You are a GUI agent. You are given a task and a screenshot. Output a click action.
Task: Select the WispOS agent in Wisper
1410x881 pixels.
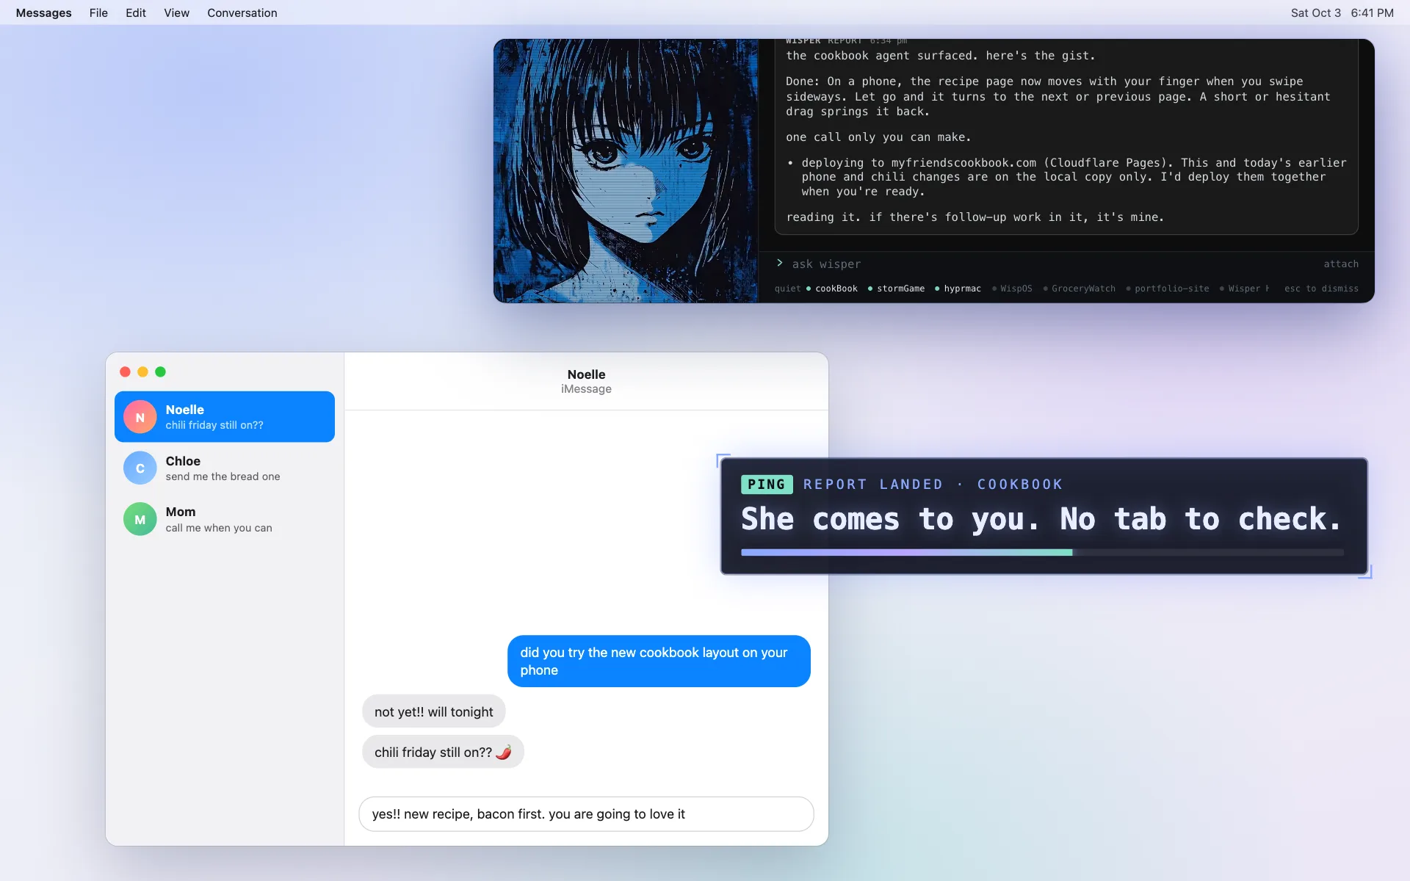[x=1012, y=289]
